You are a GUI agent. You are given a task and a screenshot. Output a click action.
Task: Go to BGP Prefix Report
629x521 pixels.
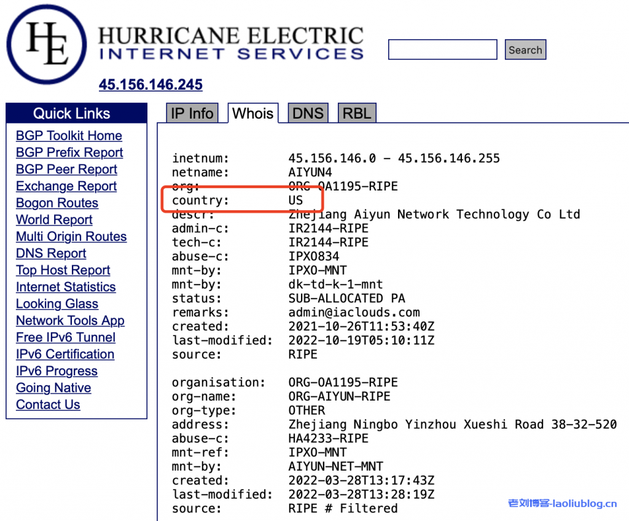[x=69, y=152]
